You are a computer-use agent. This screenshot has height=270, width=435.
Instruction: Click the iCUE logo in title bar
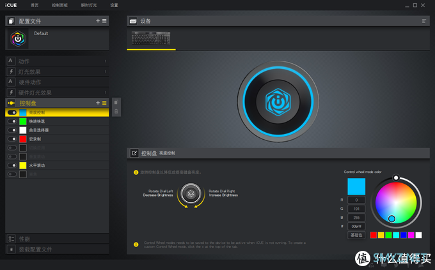pos(11,5)
